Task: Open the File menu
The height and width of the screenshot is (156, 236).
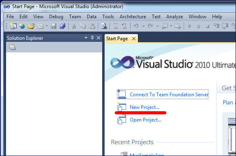Action: point(10,17)
